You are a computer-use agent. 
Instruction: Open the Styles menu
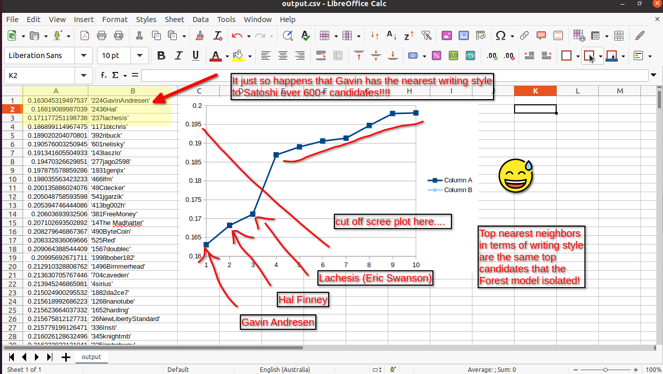tap(146, 20)
